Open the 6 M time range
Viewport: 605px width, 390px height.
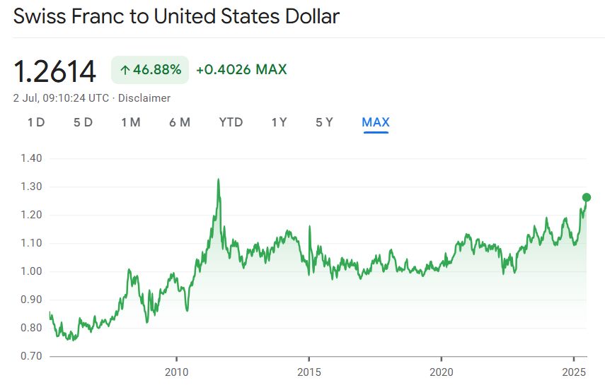click(x=180, y=122)
